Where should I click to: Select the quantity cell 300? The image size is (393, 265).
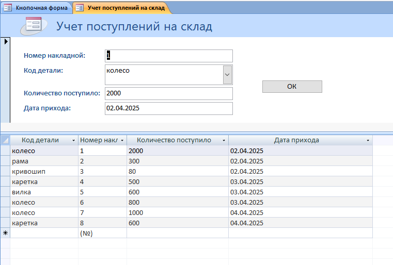(x=178, y=161)
